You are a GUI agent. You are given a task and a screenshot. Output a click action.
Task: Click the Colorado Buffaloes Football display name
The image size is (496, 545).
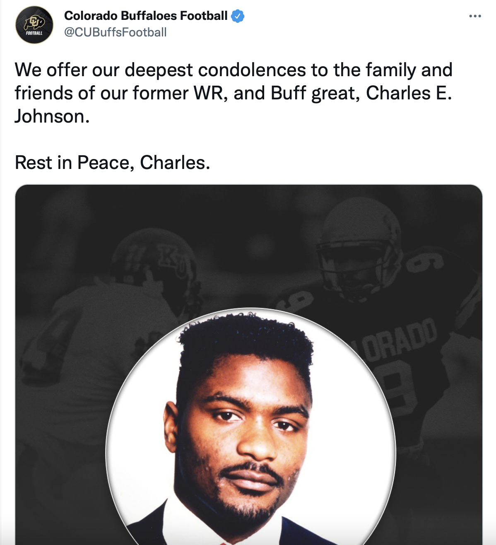click(x=146, y=16)
